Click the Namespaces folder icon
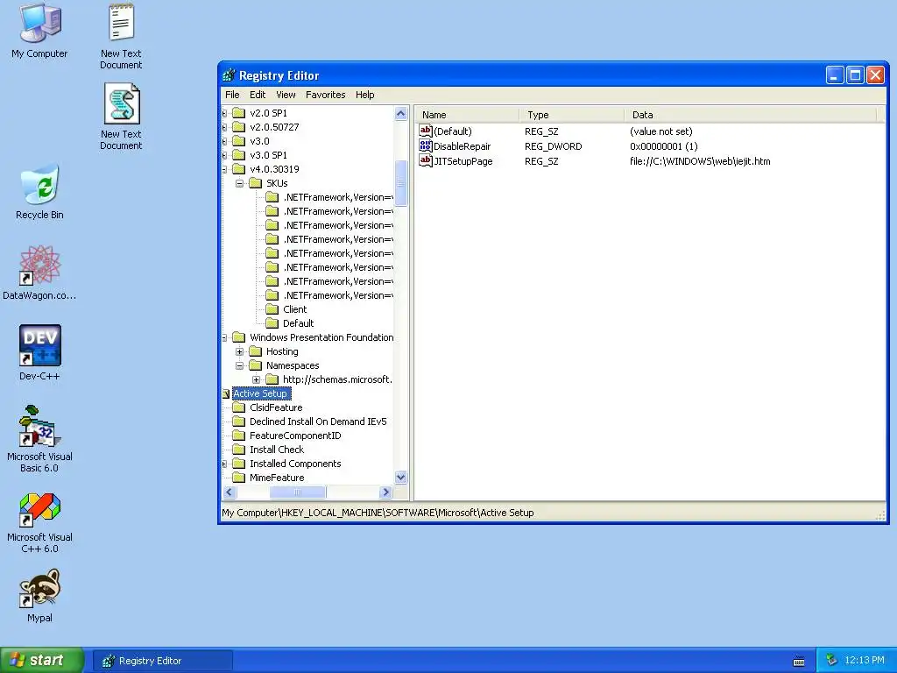This screenshot has width=897, height=673. (x=256, y=365)
